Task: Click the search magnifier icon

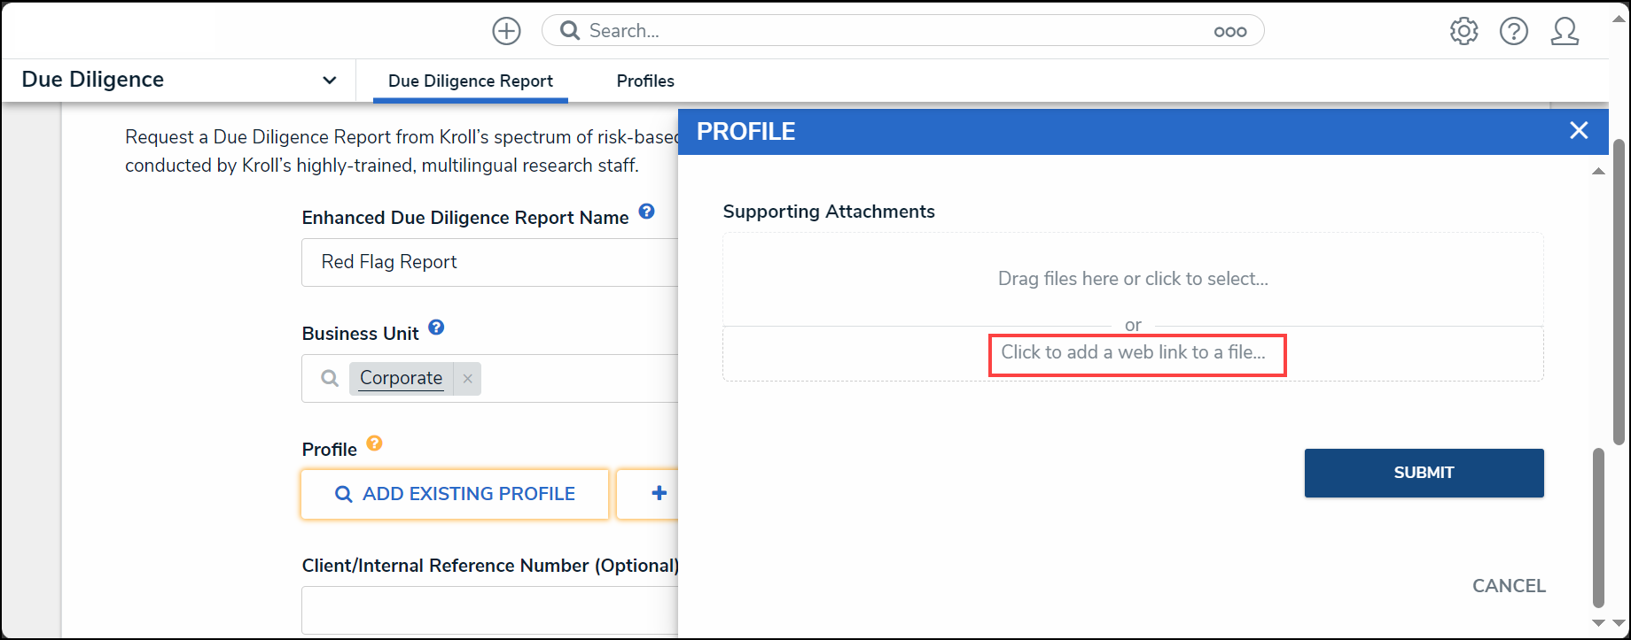Action: tap(570, 31)
